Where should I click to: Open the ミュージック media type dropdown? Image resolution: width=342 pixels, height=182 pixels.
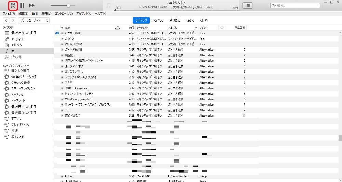point(34,20)
